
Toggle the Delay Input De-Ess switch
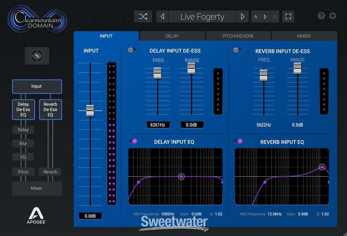pyautogui.click(x=132, y=50)
